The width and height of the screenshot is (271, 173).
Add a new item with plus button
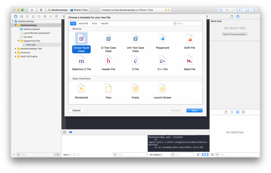[14, 155]
